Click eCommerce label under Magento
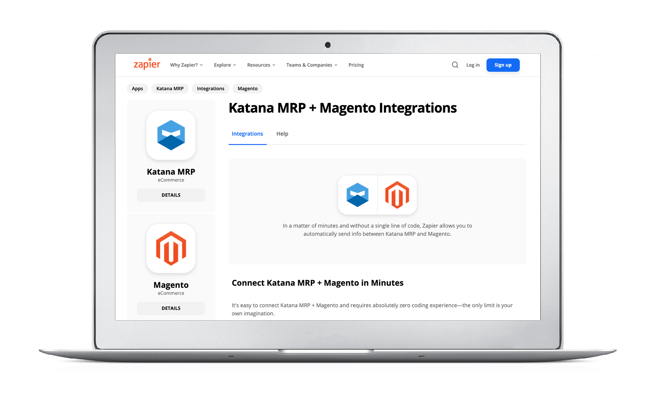The image size is (655, 394). click(171, 293)
